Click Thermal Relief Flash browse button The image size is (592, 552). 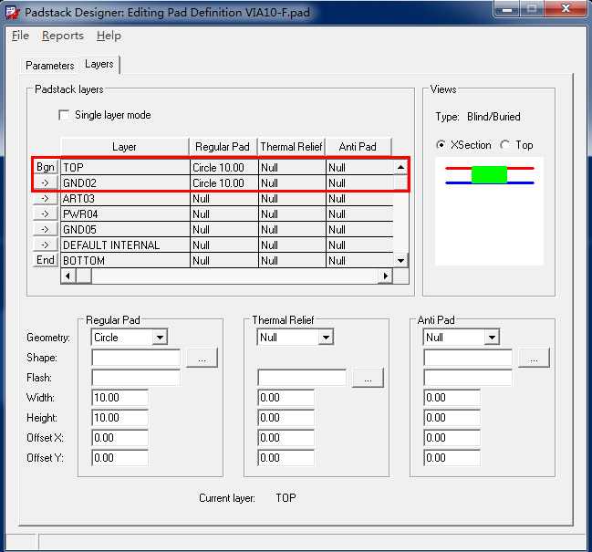click(x=369, y=378)
